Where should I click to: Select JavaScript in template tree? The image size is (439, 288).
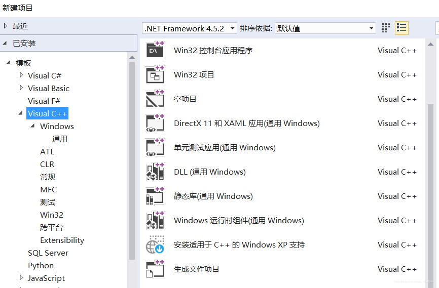click(46, 278)
